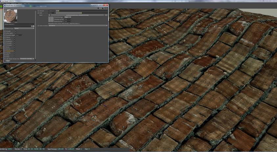Click the green Octane icon in Live Viewer
Image resolution: width=277 pixels, height=152 pixels.
click(x=1, y=6)
